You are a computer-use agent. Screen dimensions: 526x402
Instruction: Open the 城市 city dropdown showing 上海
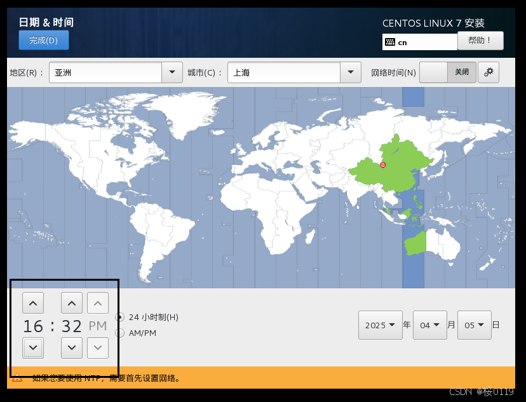294,72
